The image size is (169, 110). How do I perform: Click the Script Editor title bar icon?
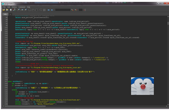(x=3, y=4)
